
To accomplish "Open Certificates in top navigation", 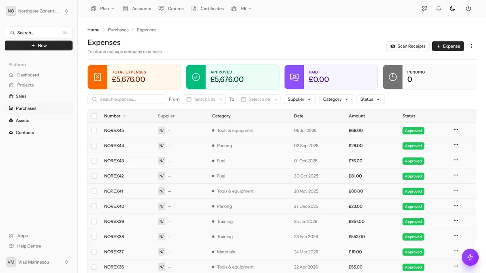I will point(207,8).
